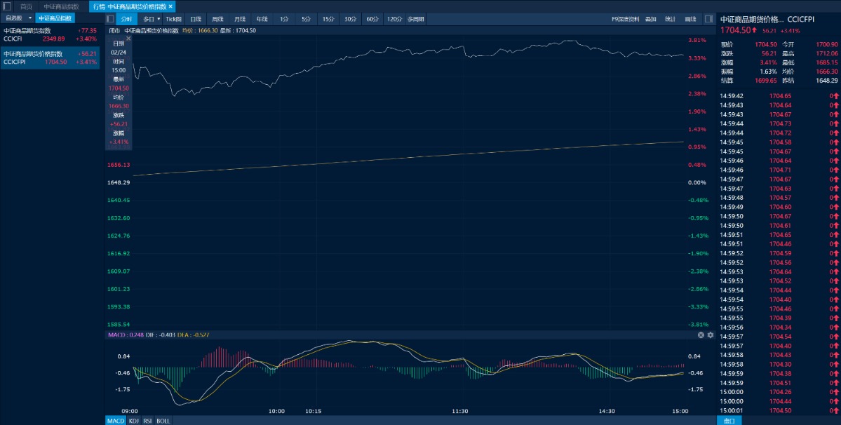Click the DEA : -0.527 readout

pos(193,335)
